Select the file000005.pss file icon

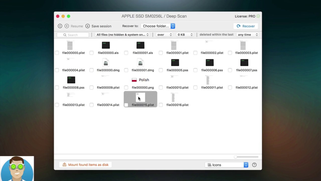point(175,63)
